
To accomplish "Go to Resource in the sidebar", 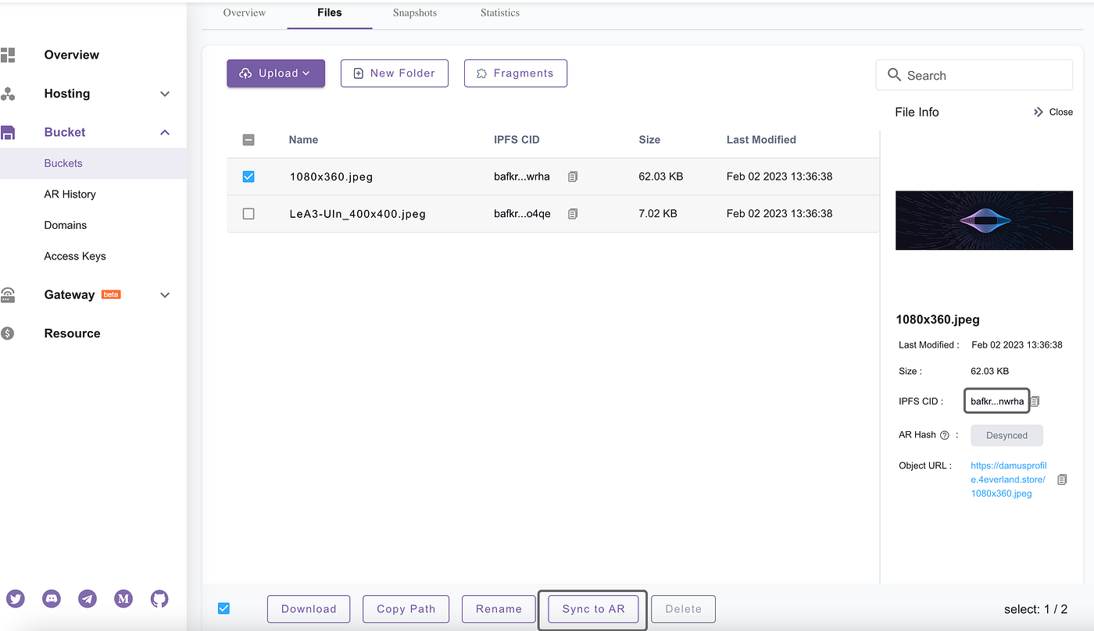I will (x=72, y=333).
